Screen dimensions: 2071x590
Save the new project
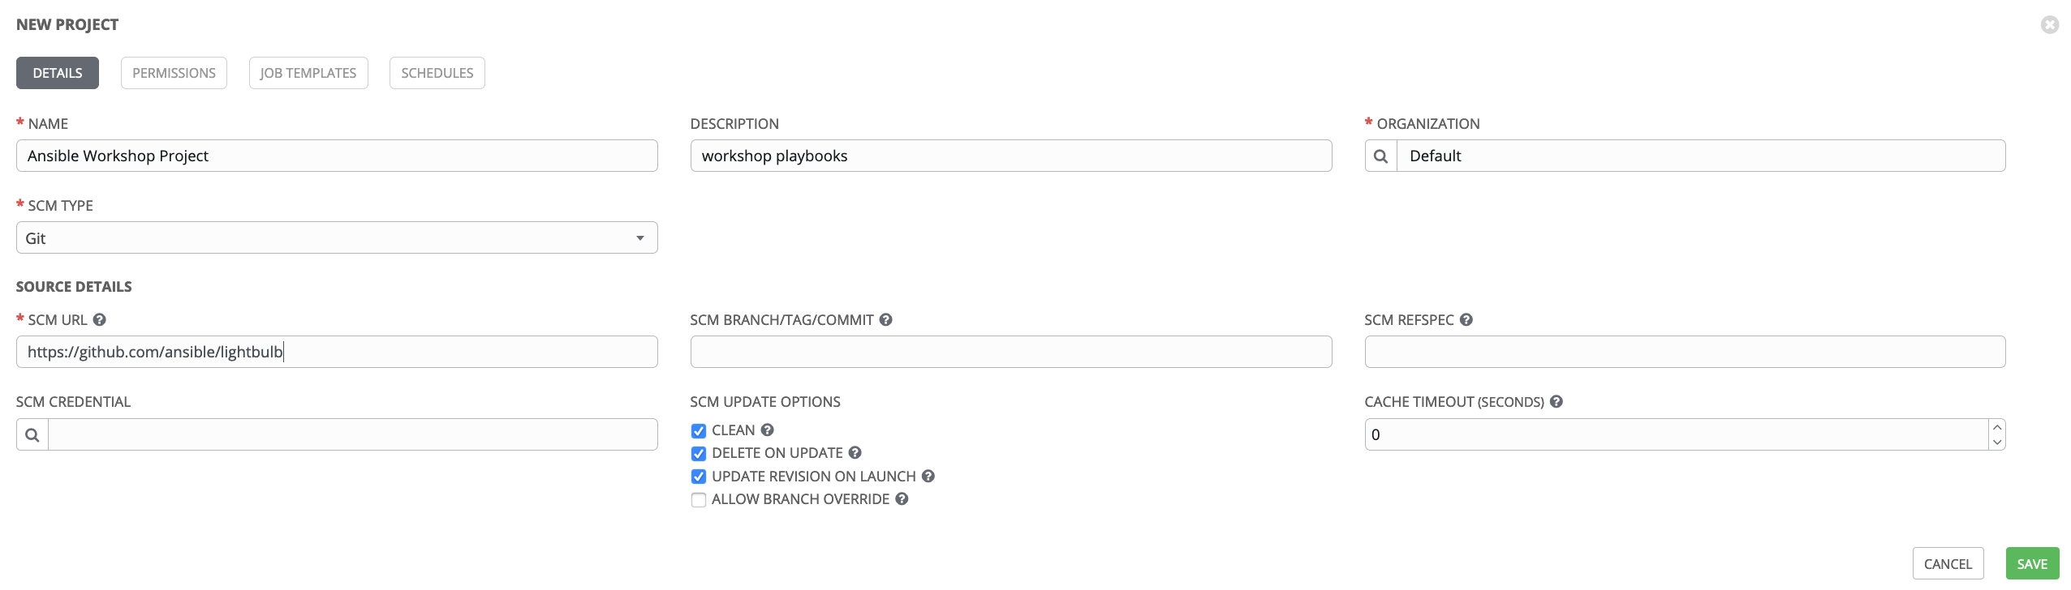[2032, 564]
